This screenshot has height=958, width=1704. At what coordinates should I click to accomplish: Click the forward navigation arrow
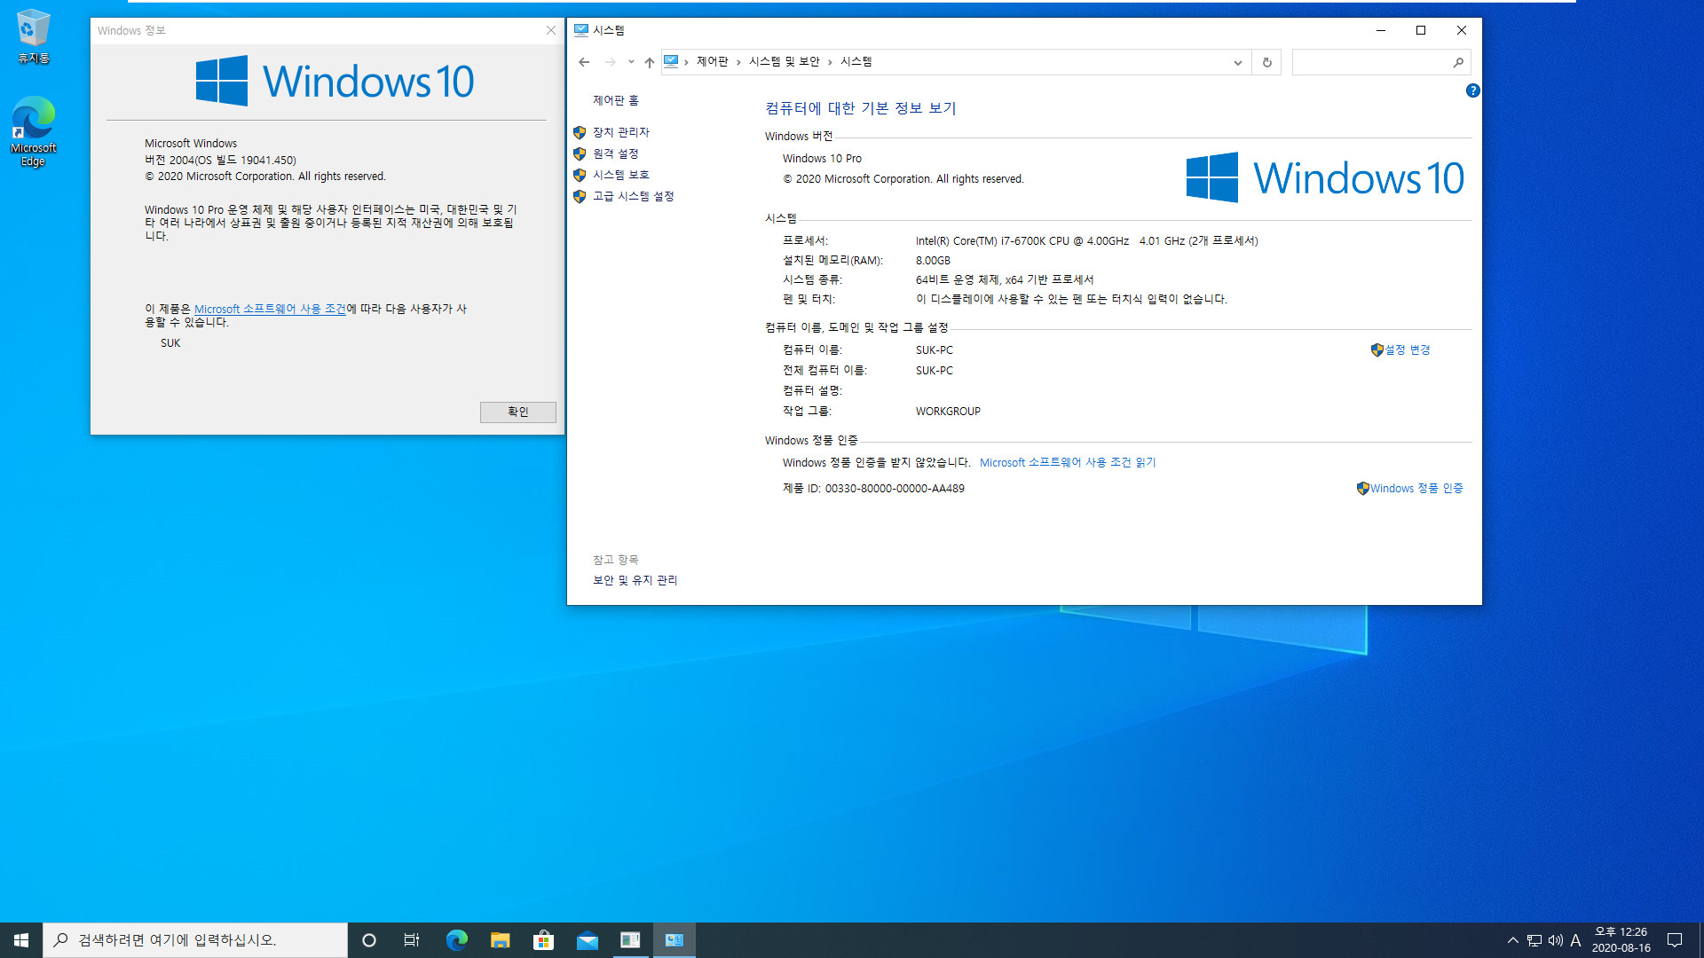pyautogui.click(x=610, y=62)
